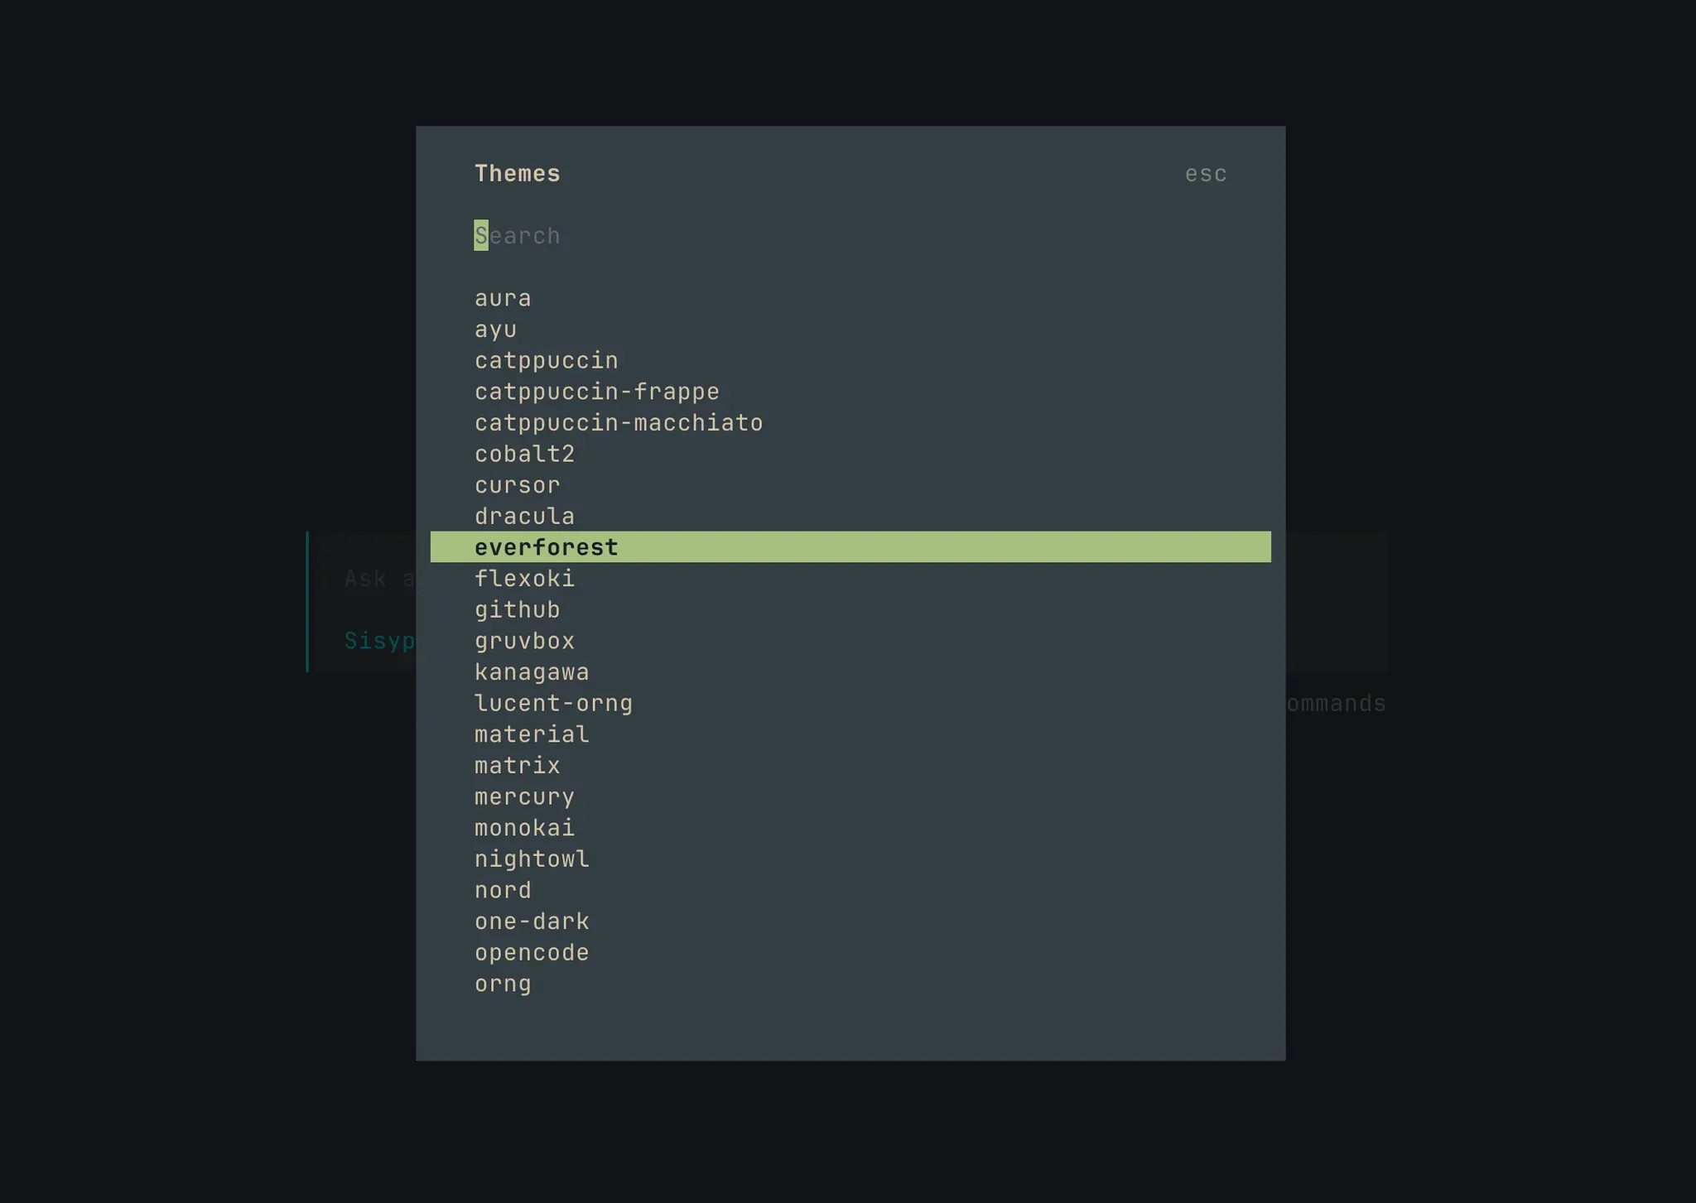This screenshot has width=1696, height=1203.
Task: Choose the matrix theme
Action: click(517, 766)
